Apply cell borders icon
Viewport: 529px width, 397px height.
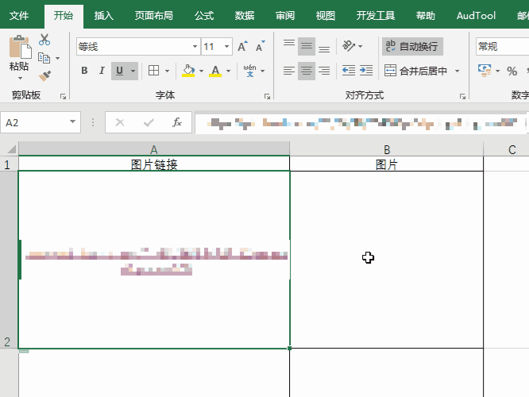[x=153, y=71]
